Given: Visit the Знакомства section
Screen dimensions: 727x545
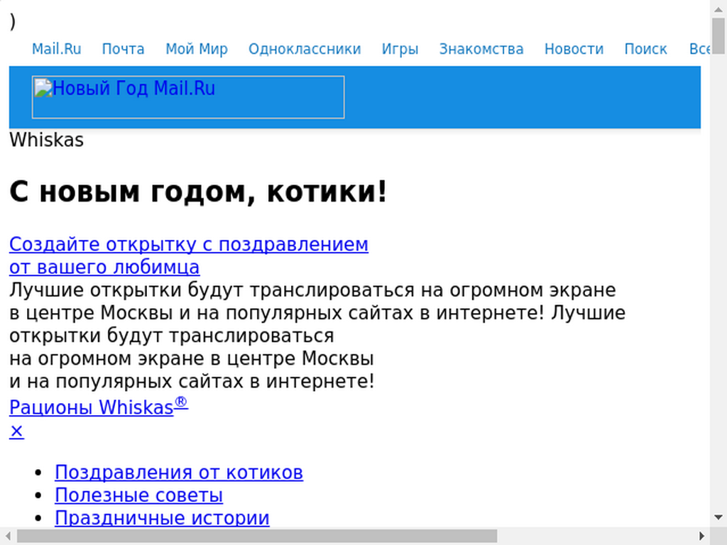Looking at the screenshot, I should [x=481, y=49].
